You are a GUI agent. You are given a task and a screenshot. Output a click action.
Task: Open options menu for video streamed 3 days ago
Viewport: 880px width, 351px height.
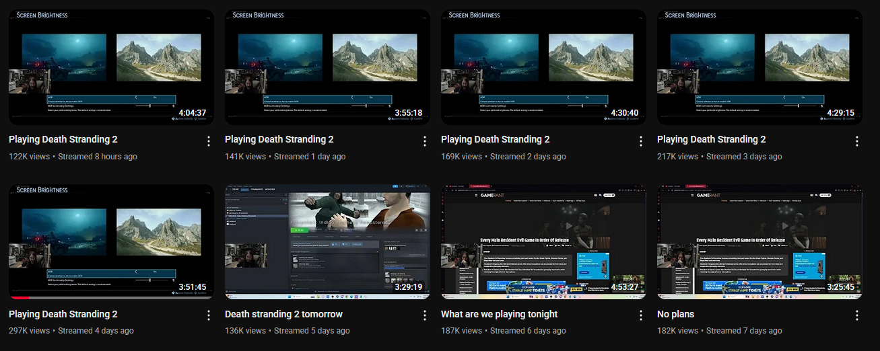857,141
